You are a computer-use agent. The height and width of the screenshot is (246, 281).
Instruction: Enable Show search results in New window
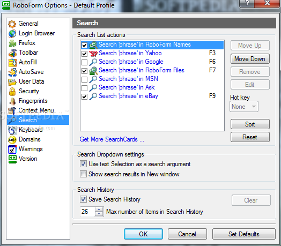point(83,174)
